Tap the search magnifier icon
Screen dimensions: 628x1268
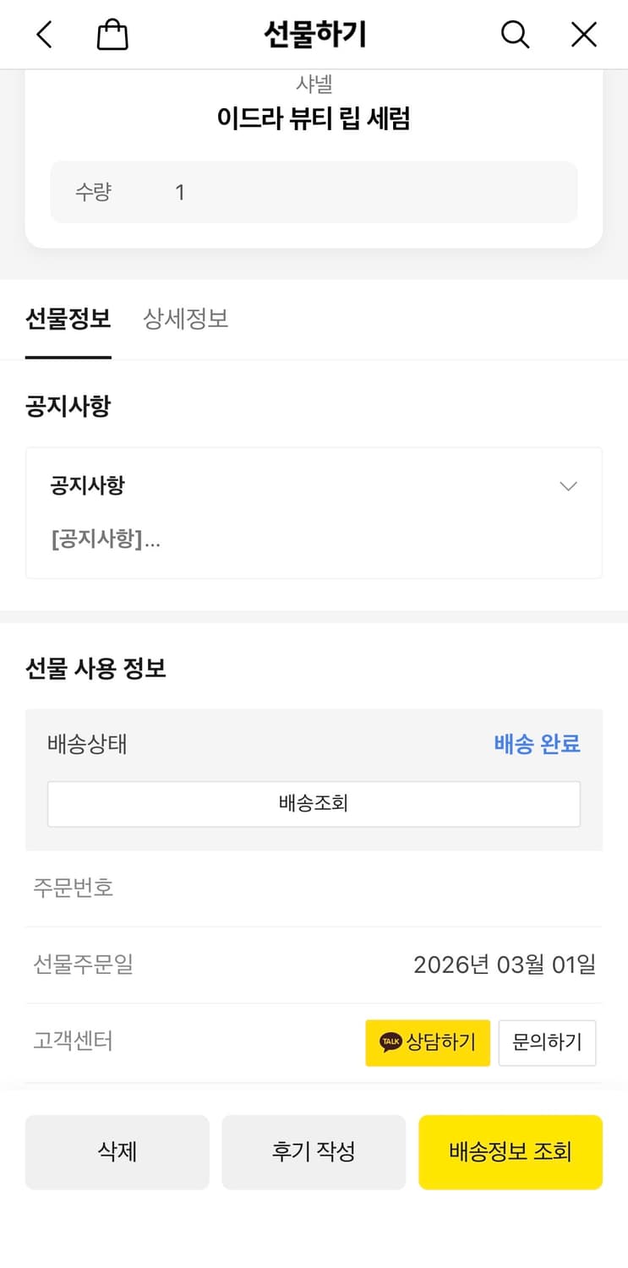tap(515, 34)
